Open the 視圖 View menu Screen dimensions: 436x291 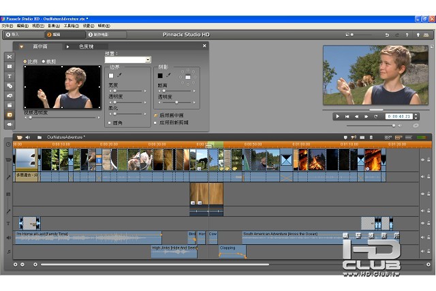[x=38, y=26]
